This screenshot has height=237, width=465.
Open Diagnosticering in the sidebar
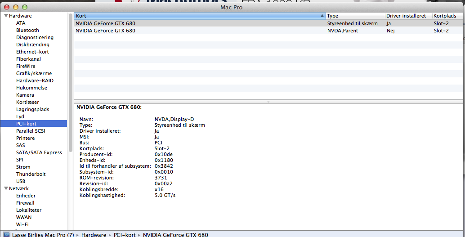click(35, 37)
